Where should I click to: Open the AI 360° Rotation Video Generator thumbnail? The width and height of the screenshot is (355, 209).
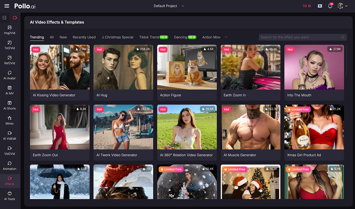187,127
